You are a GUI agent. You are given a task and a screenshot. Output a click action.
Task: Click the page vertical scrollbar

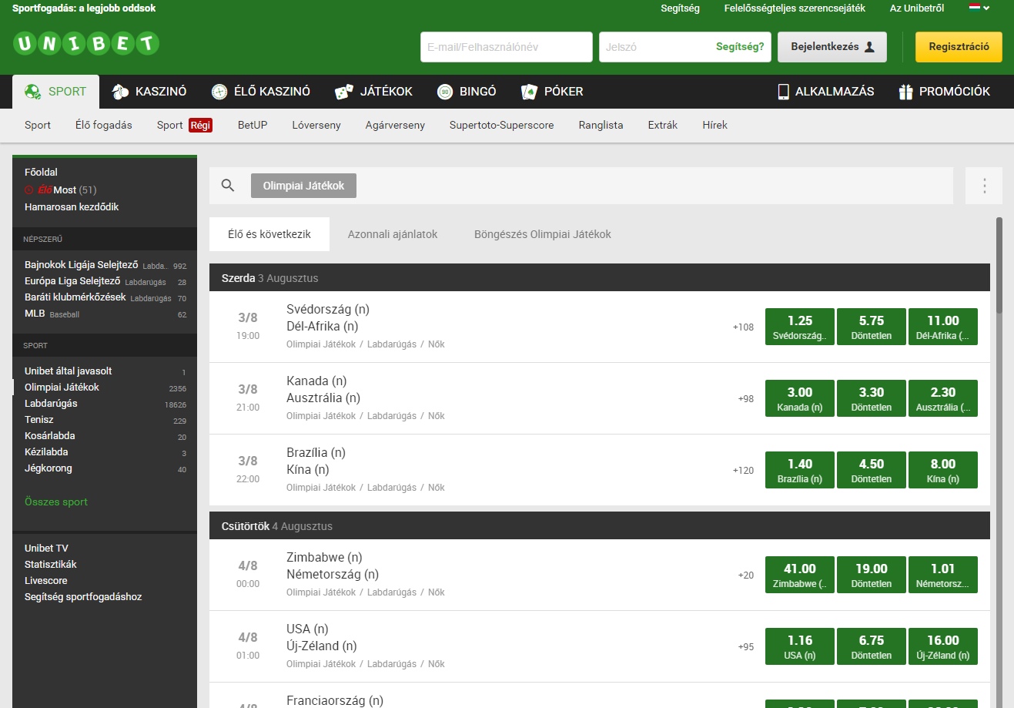coord(999,265)
